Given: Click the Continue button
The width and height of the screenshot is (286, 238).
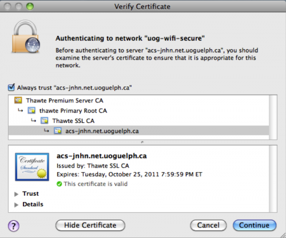Looking at the screenshot, I should tap(255, 225).
